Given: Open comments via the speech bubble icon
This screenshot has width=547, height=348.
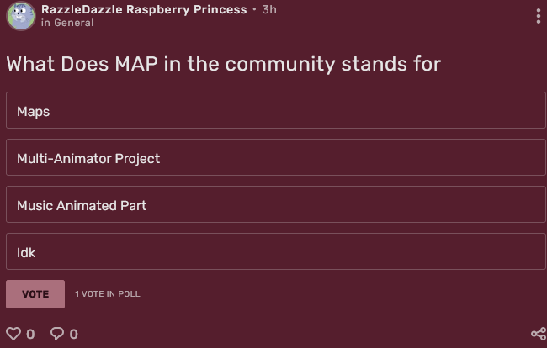Looking at the screenshot, I should coord(57,334).
